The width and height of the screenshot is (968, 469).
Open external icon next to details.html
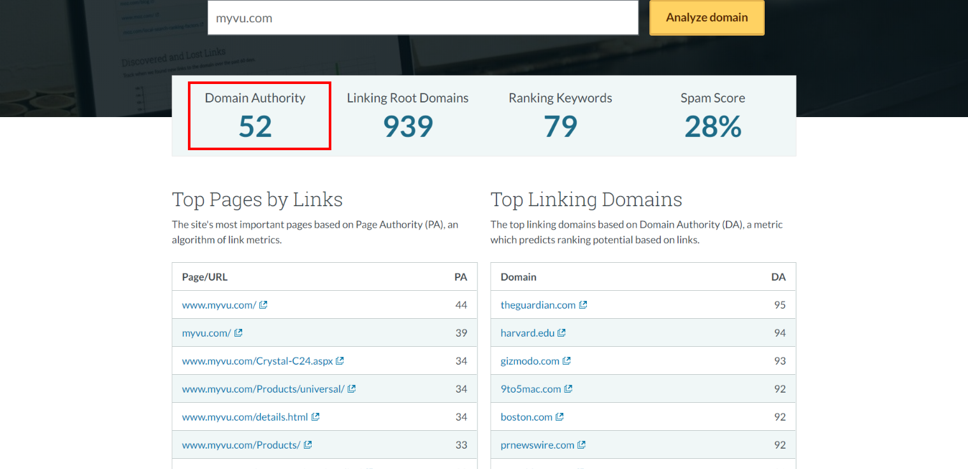coord(315,417)
